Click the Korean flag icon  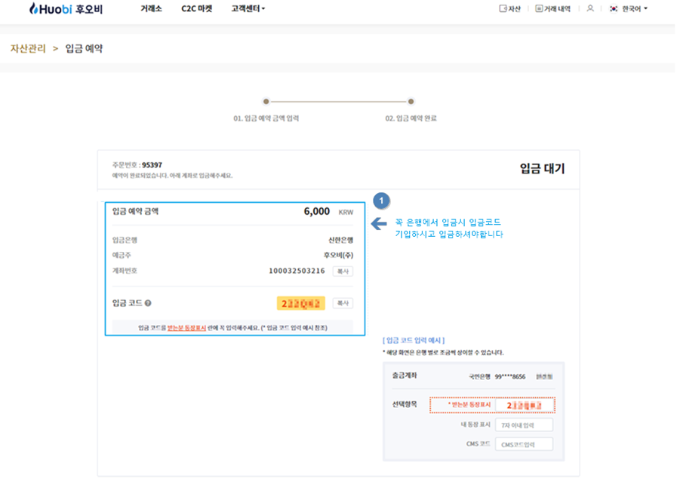[614, 8]
